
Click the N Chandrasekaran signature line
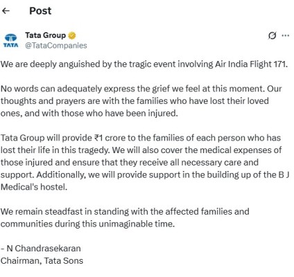(41, 249)
